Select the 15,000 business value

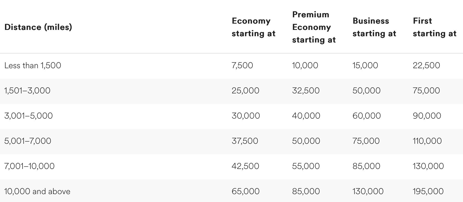pos(365,65)
